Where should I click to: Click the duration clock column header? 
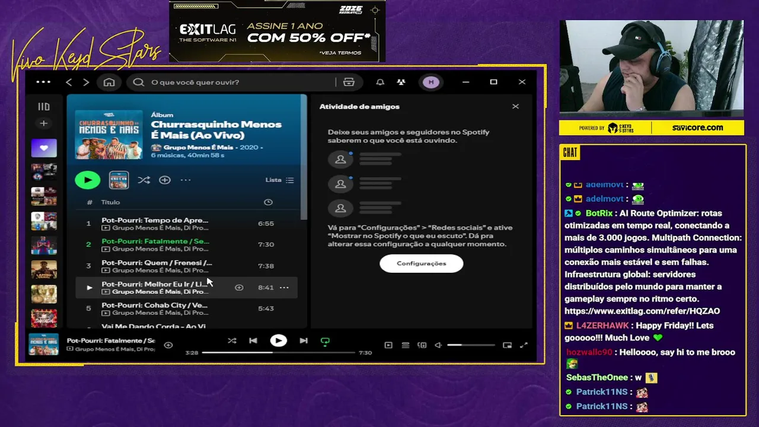[x=268, y=202]
